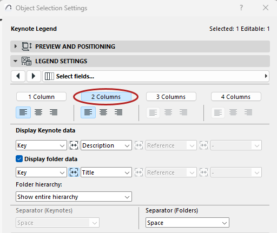Image resolution: width=277 pixels, height=233 pixels.
Task: Click the Archicad title bar icon
Action: 8,8
